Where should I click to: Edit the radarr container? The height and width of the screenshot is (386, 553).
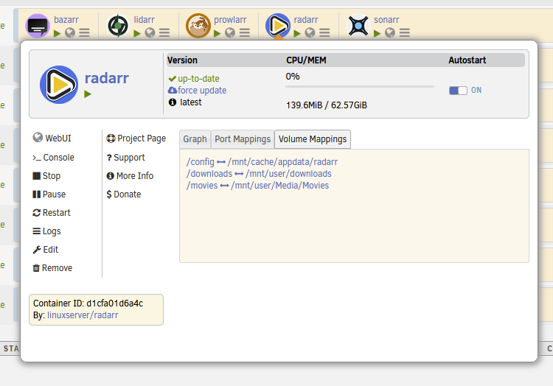46,249
